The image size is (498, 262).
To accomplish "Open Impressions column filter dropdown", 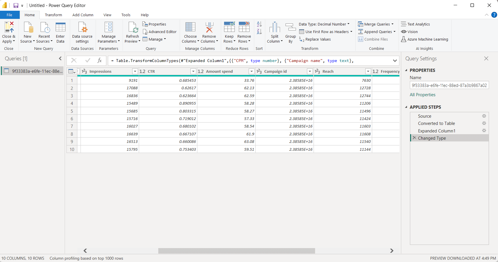I will (x=135, y=71).
